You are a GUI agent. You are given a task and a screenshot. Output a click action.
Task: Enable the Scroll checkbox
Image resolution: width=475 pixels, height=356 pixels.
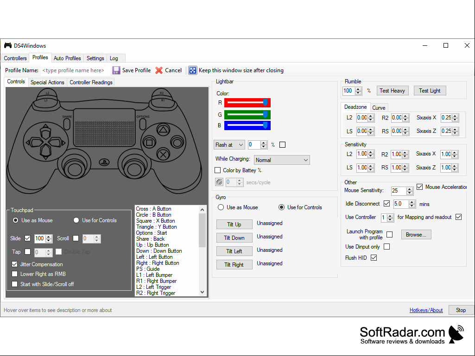76,238
